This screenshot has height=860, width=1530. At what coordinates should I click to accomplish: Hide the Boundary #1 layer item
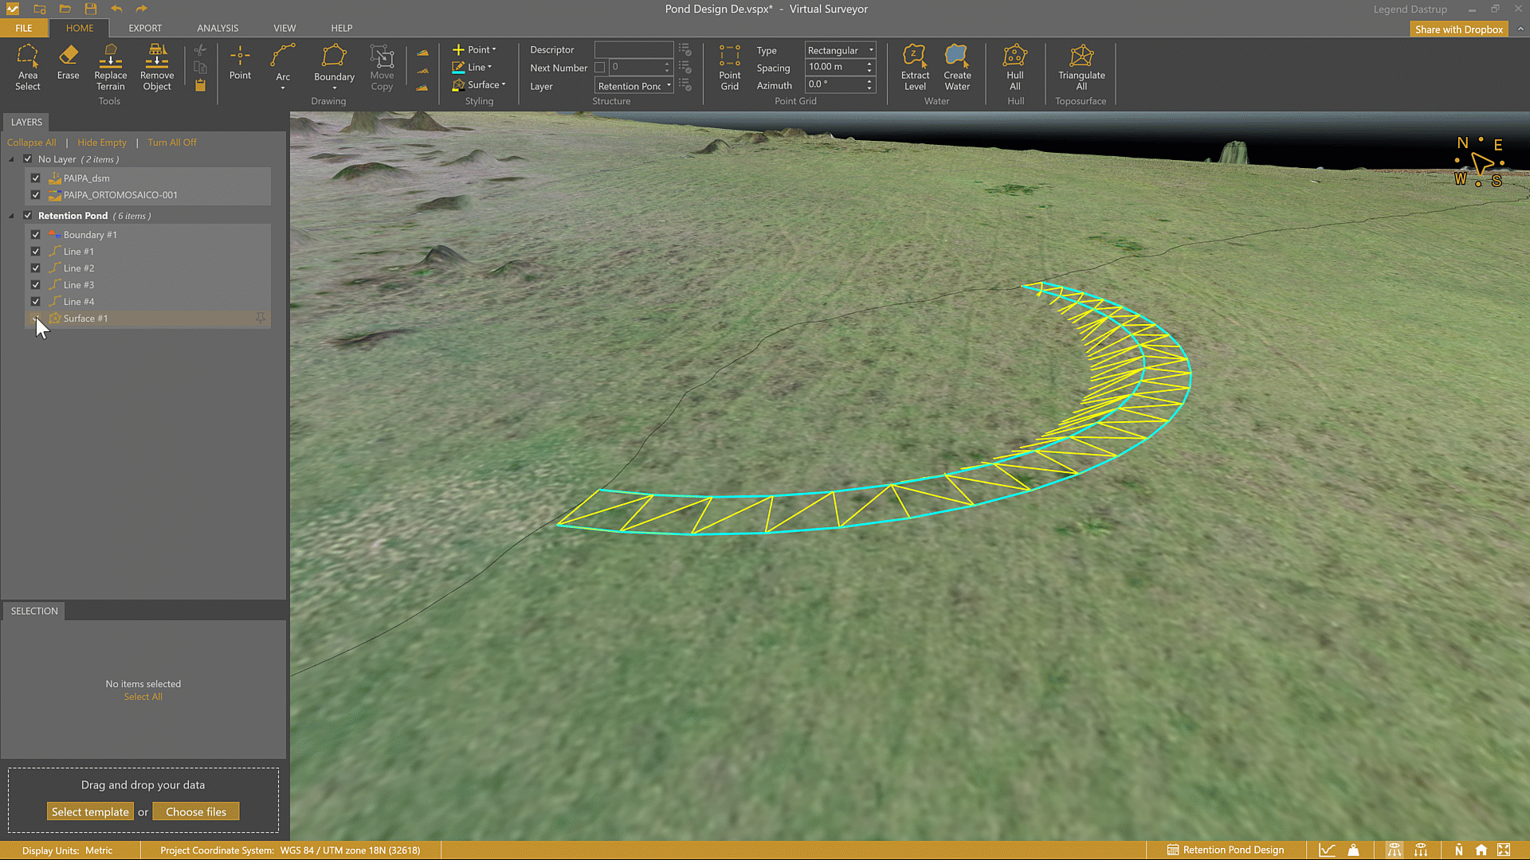click(x=36, y=235)
